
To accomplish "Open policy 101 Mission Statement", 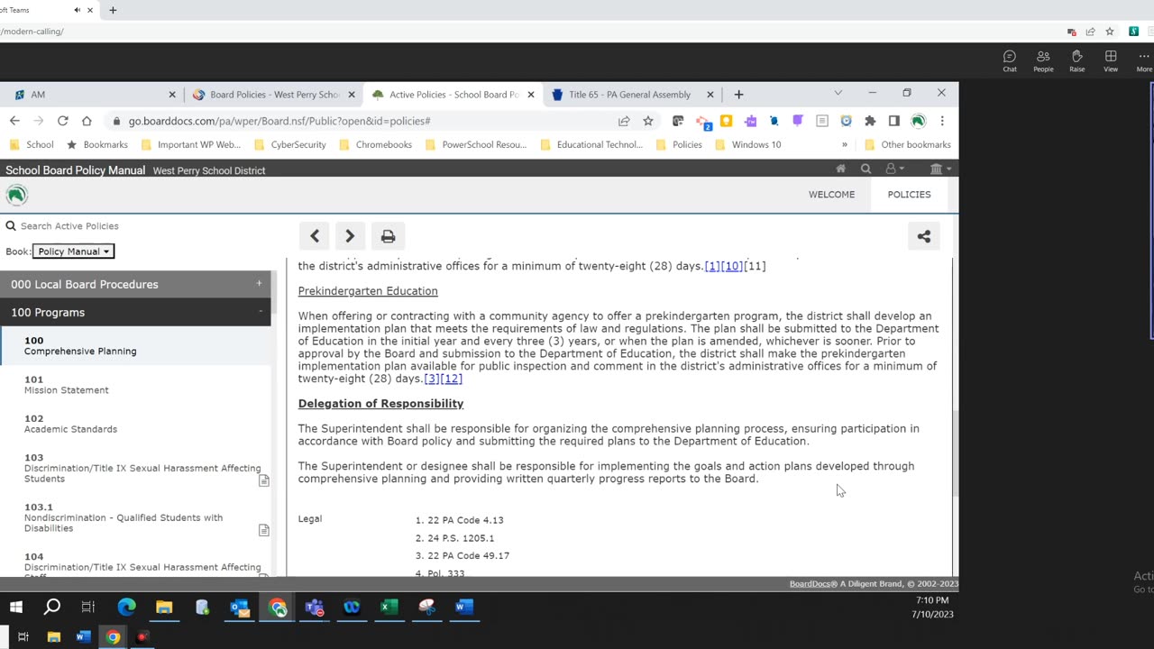I will point(135,385).
